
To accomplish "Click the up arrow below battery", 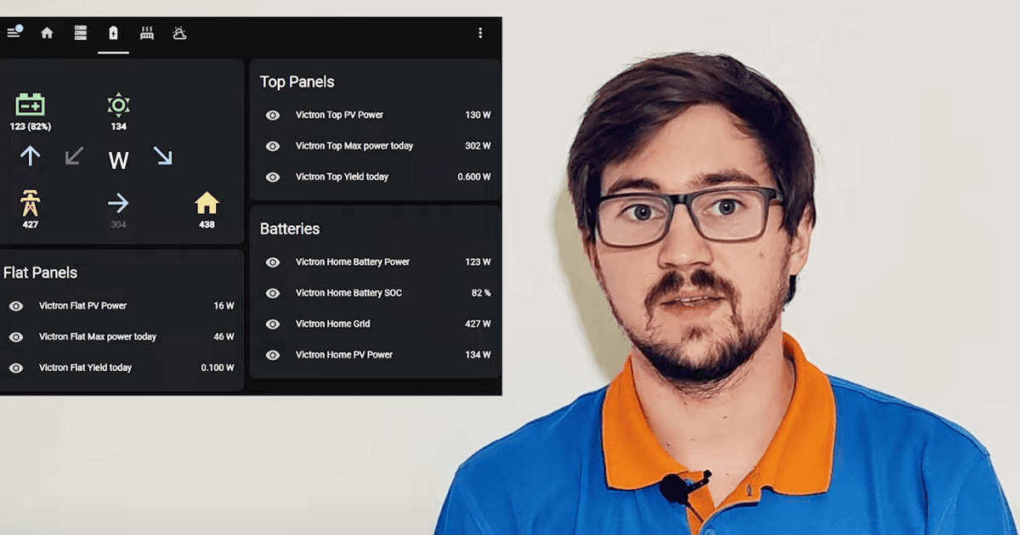I will coord(30,156).
